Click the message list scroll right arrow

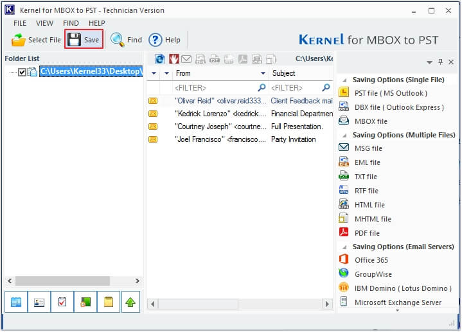pos(327,304)
